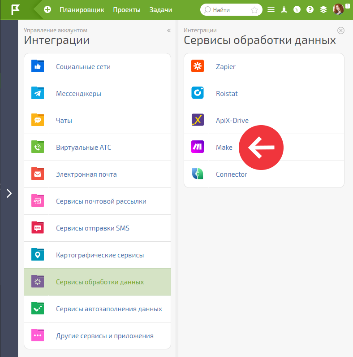
Task: Click the map pin folder icon
Action: 38,254
